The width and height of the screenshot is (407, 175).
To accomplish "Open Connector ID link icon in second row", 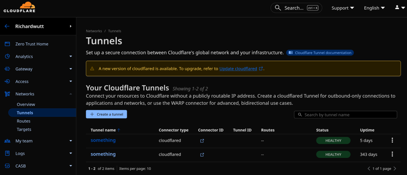I will (x=202, y=154).
